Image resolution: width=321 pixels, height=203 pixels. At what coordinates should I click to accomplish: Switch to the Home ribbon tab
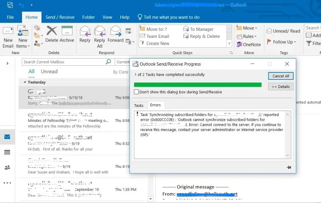(x=31, y=17)
